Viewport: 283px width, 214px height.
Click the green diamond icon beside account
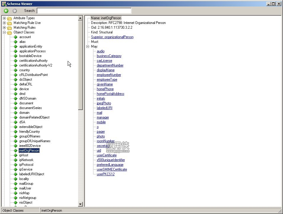click(15, 37)
